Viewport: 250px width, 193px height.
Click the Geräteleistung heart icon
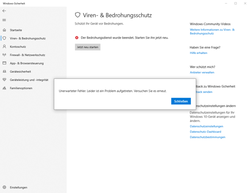(5, 79)
